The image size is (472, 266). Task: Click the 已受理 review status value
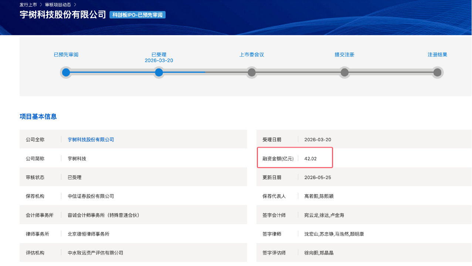tap(75, 177)
